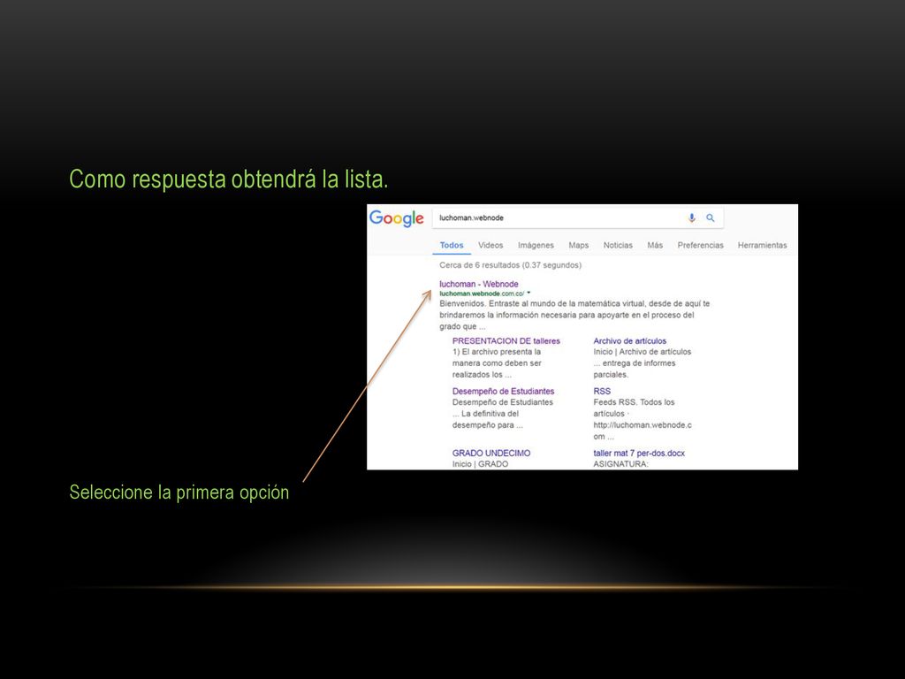Image resolution: width=905 pixels, height=679 pixels.
Task: Expand arrow next to luchoman.webnode.com.co URL
Action: [x=529, y=293]
